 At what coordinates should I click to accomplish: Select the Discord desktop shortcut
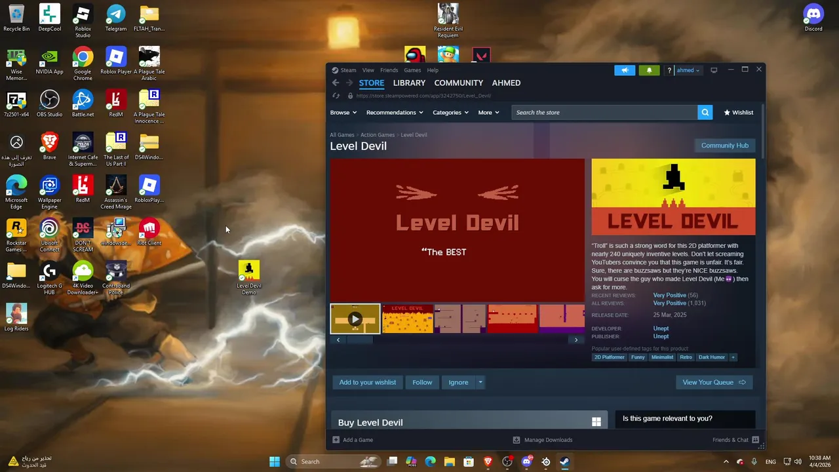coord(813,18)
